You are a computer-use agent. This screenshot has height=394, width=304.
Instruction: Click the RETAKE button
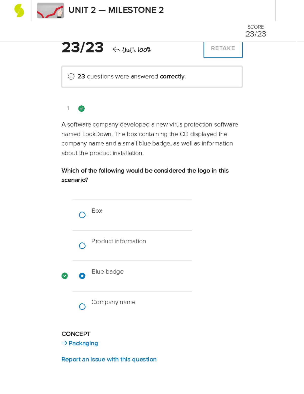coord(223,48)
